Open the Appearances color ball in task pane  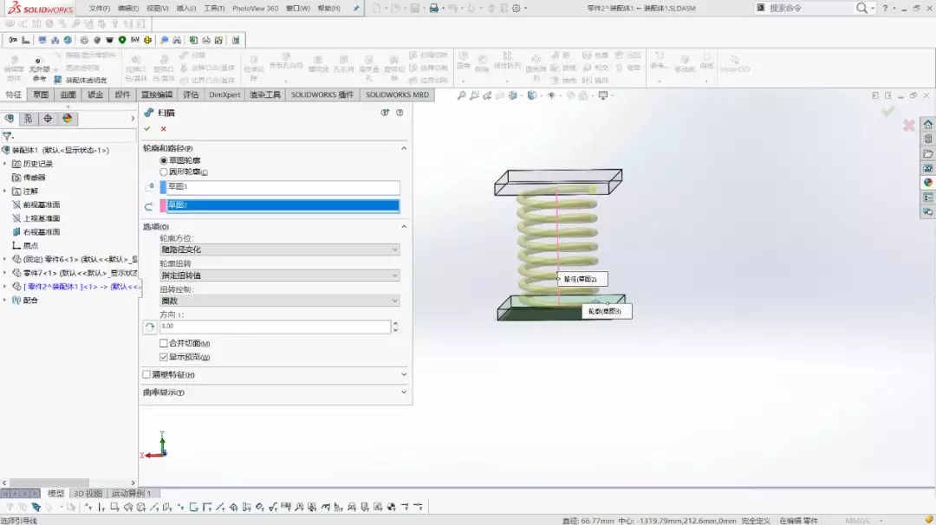[927, 183]
